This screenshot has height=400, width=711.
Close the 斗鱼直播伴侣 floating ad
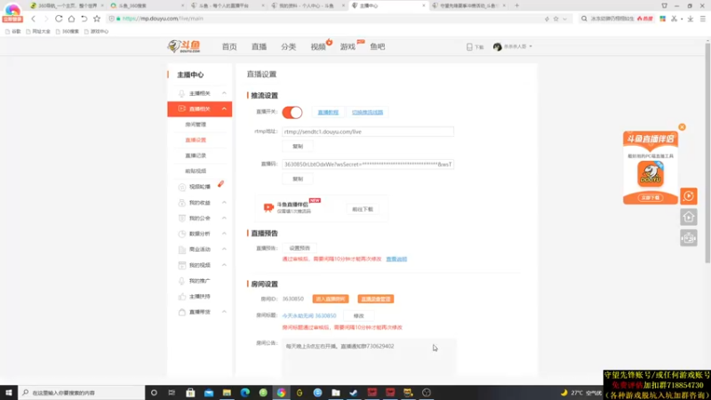(x=682, y=127)
